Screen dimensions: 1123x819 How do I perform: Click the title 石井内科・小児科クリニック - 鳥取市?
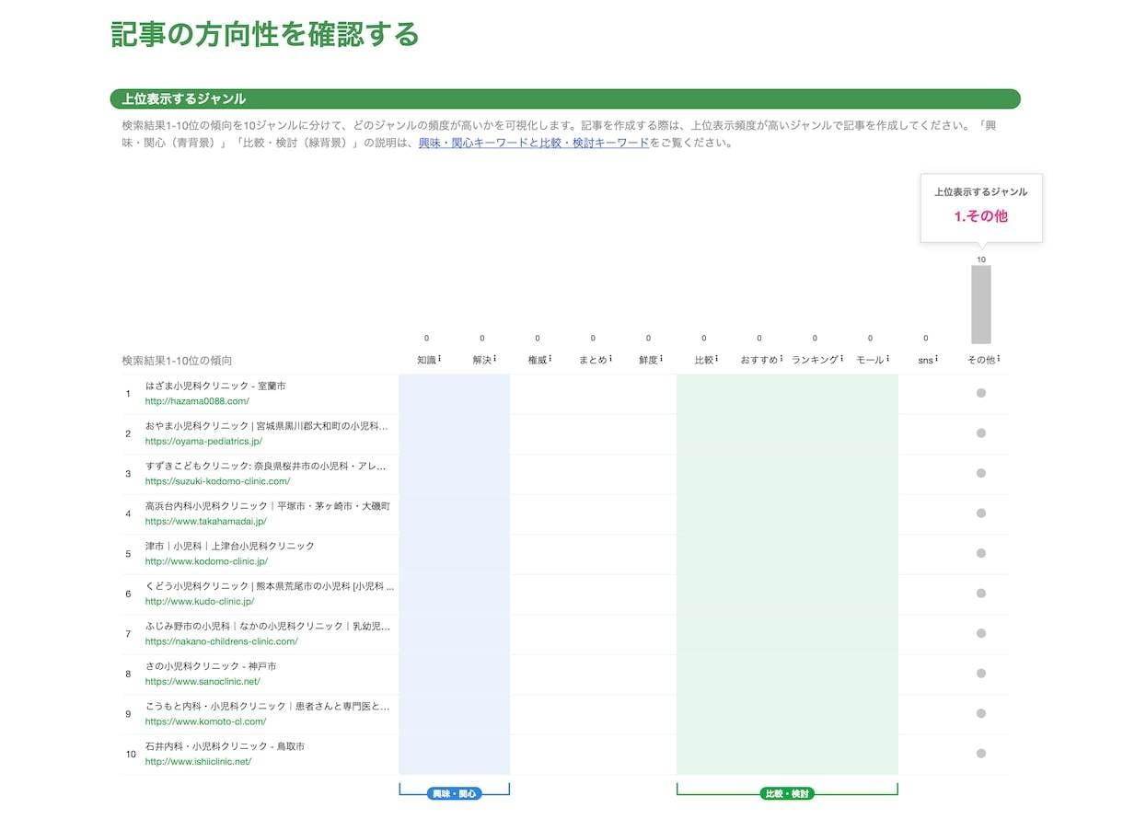coord(225,746)
